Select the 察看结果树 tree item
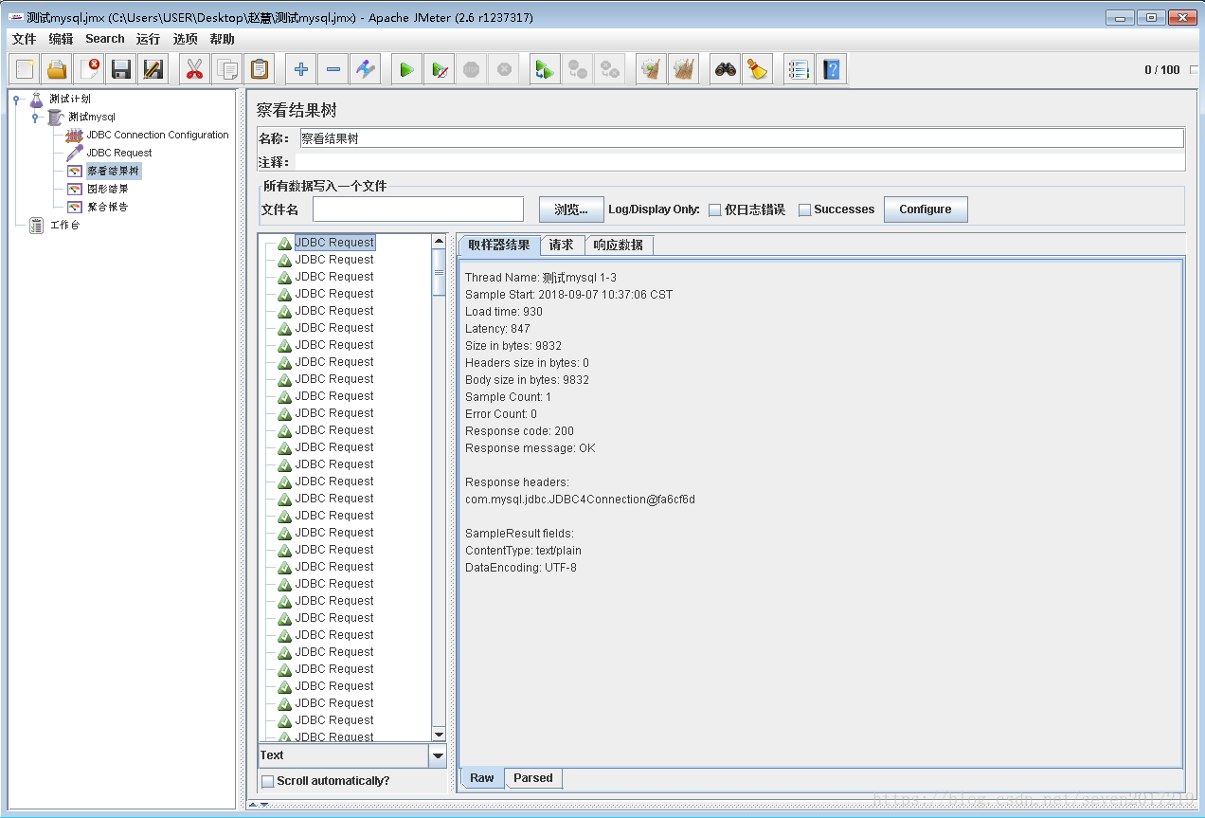Screen dimensions: 1205x818 (x=113, y=171)
